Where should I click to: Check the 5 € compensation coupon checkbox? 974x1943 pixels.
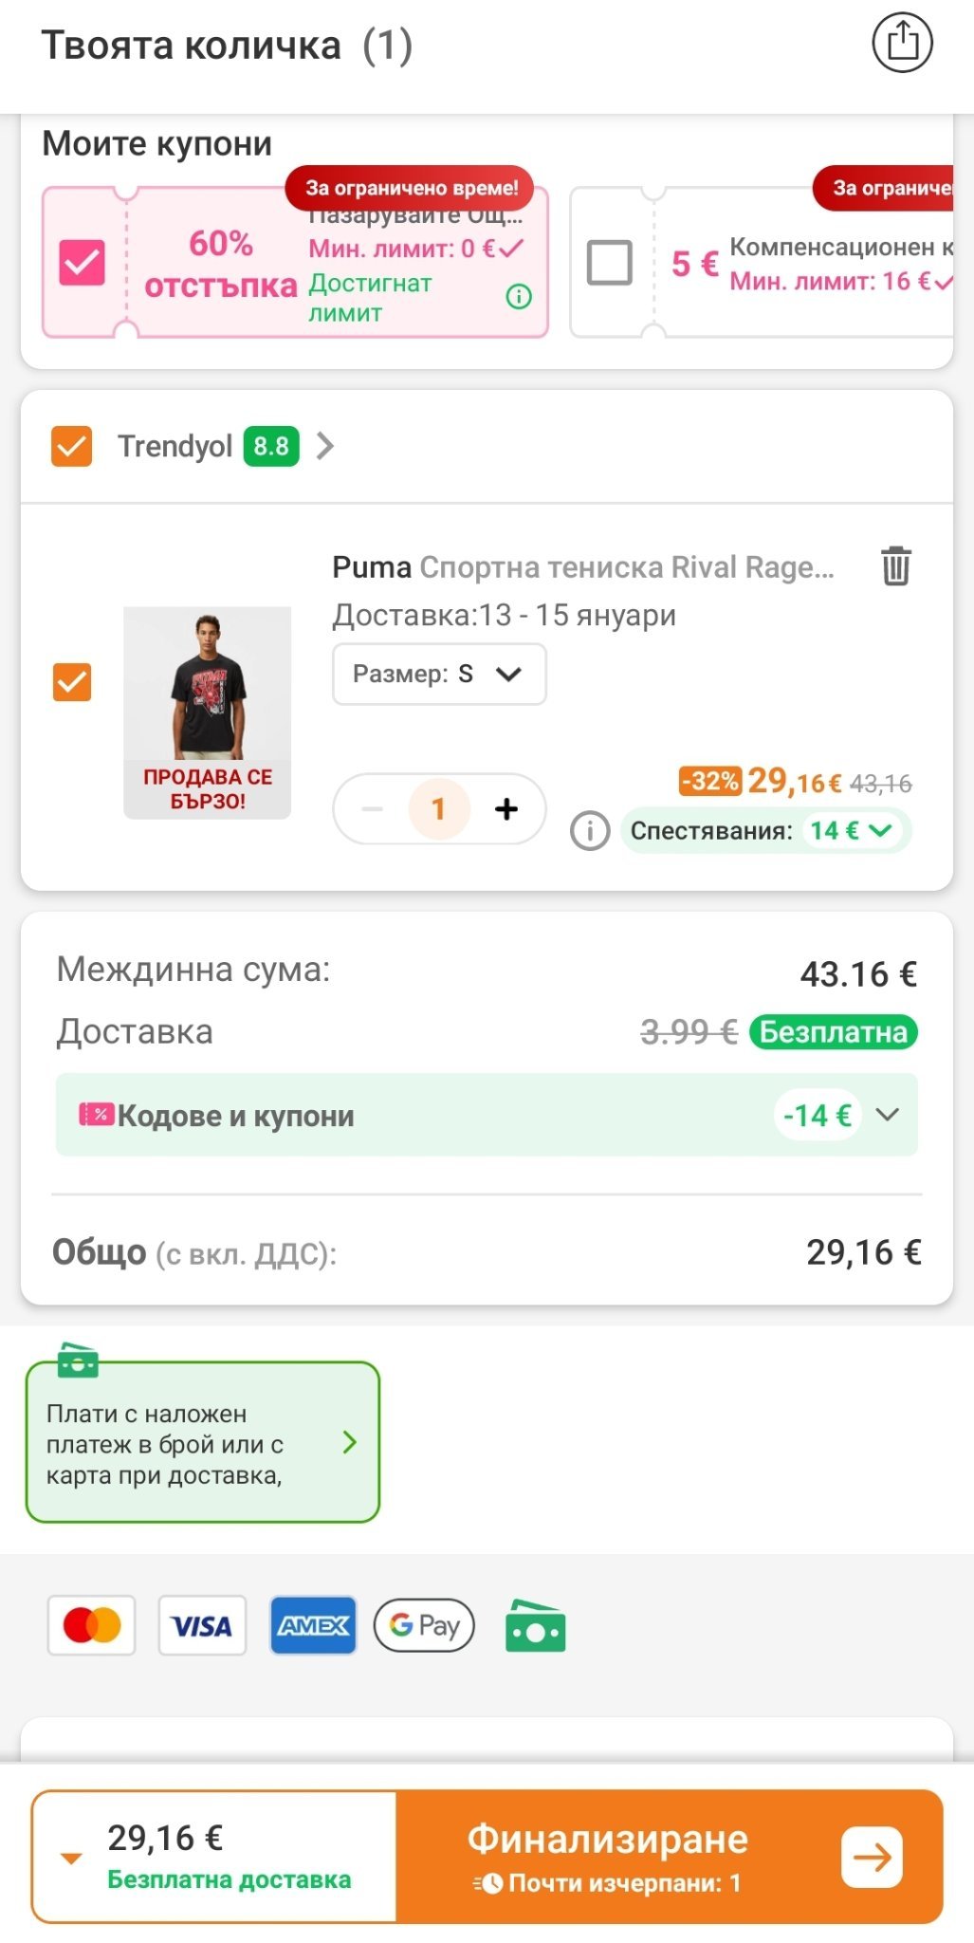609,262
